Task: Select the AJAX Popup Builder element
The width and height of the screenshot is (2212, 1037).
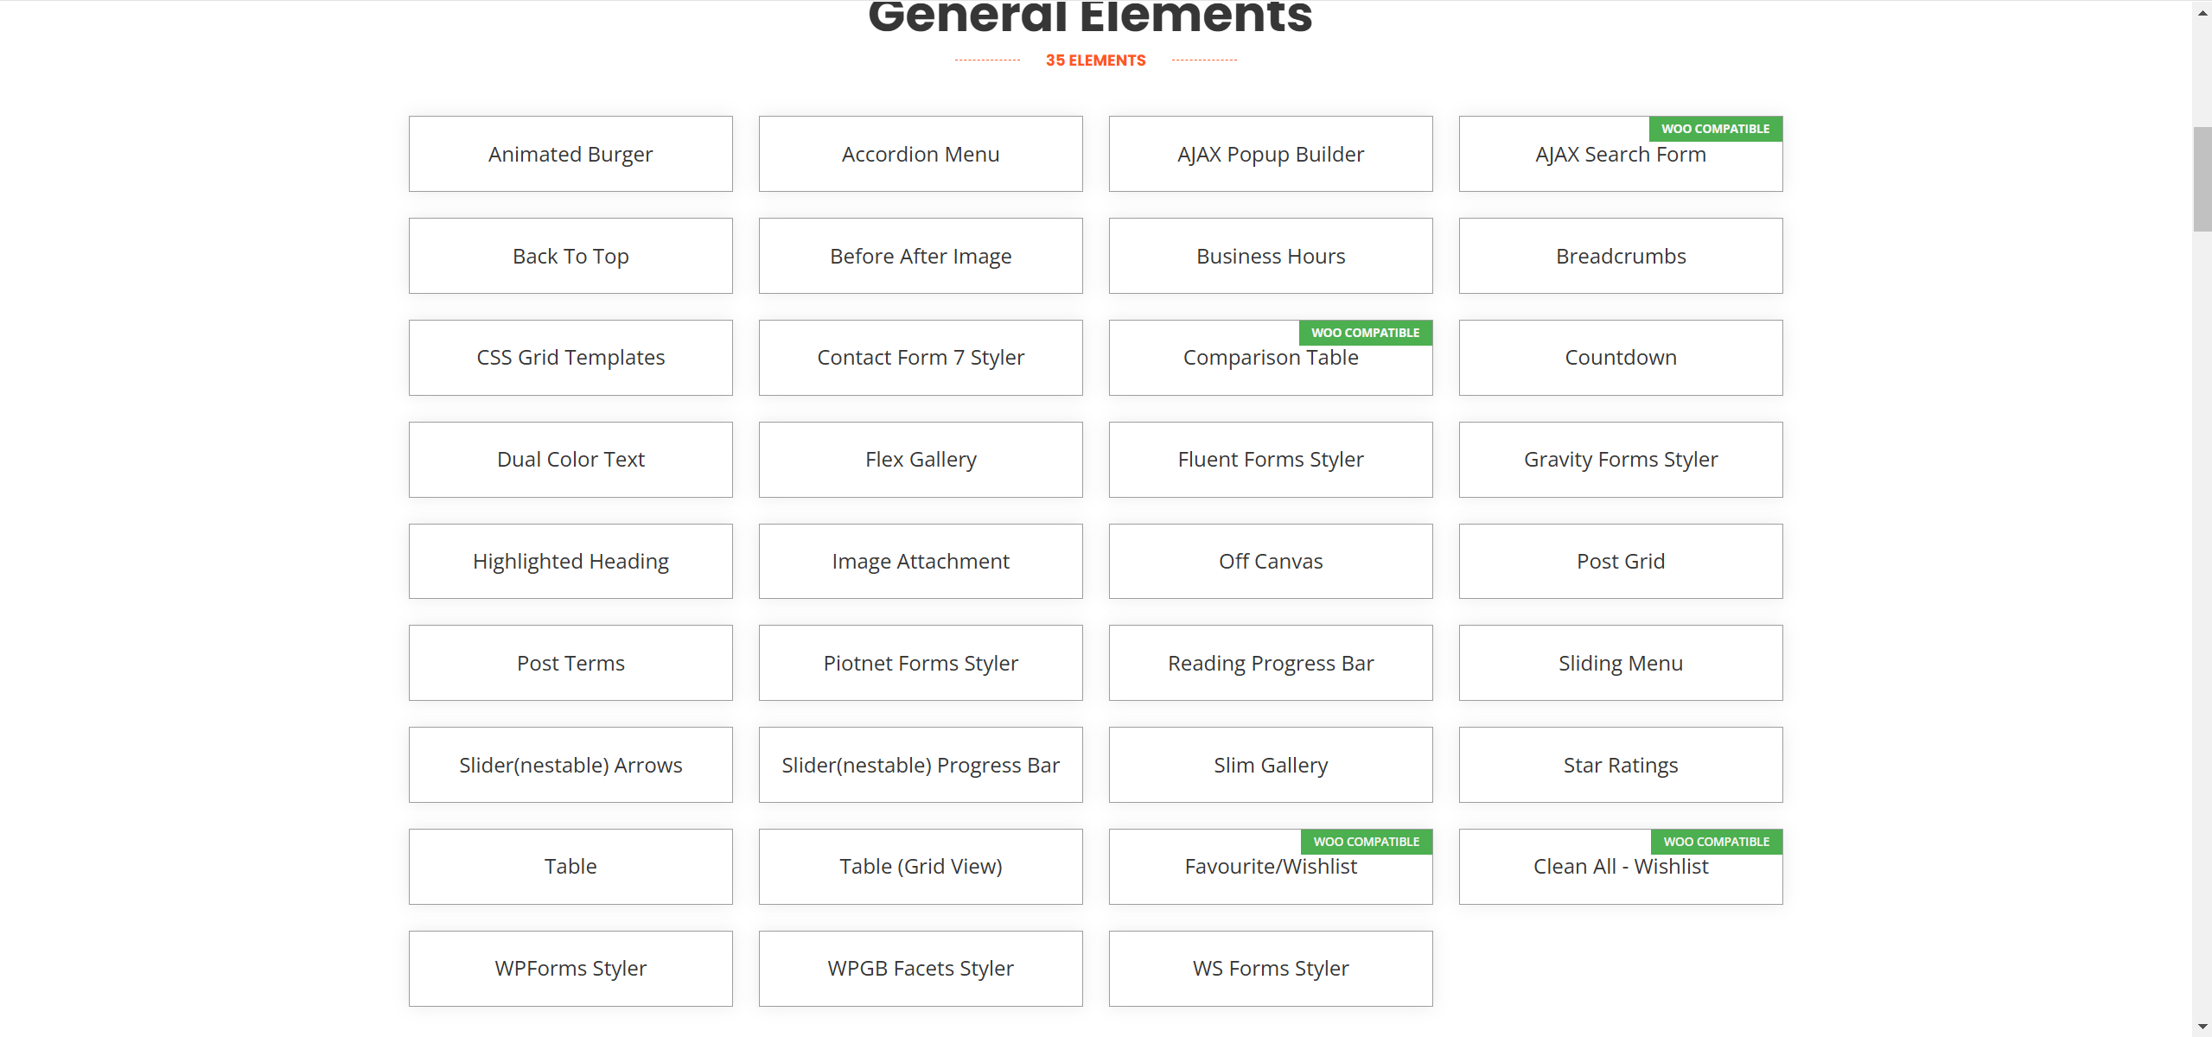Action: pyautogui.click(x=1271, y=154)
